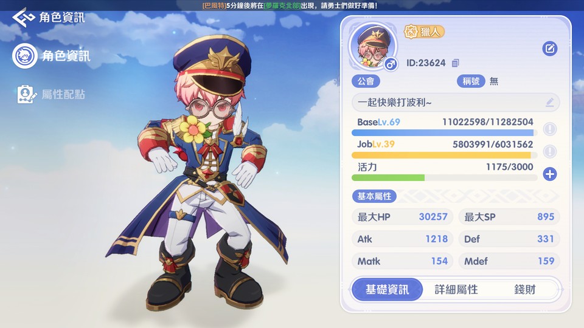Screen dimensions: 584x328
Task: Click the 稱號 title button
Action: [x=471, y=81]
